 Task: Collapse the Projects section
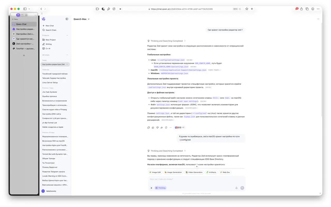coord(67,35)
